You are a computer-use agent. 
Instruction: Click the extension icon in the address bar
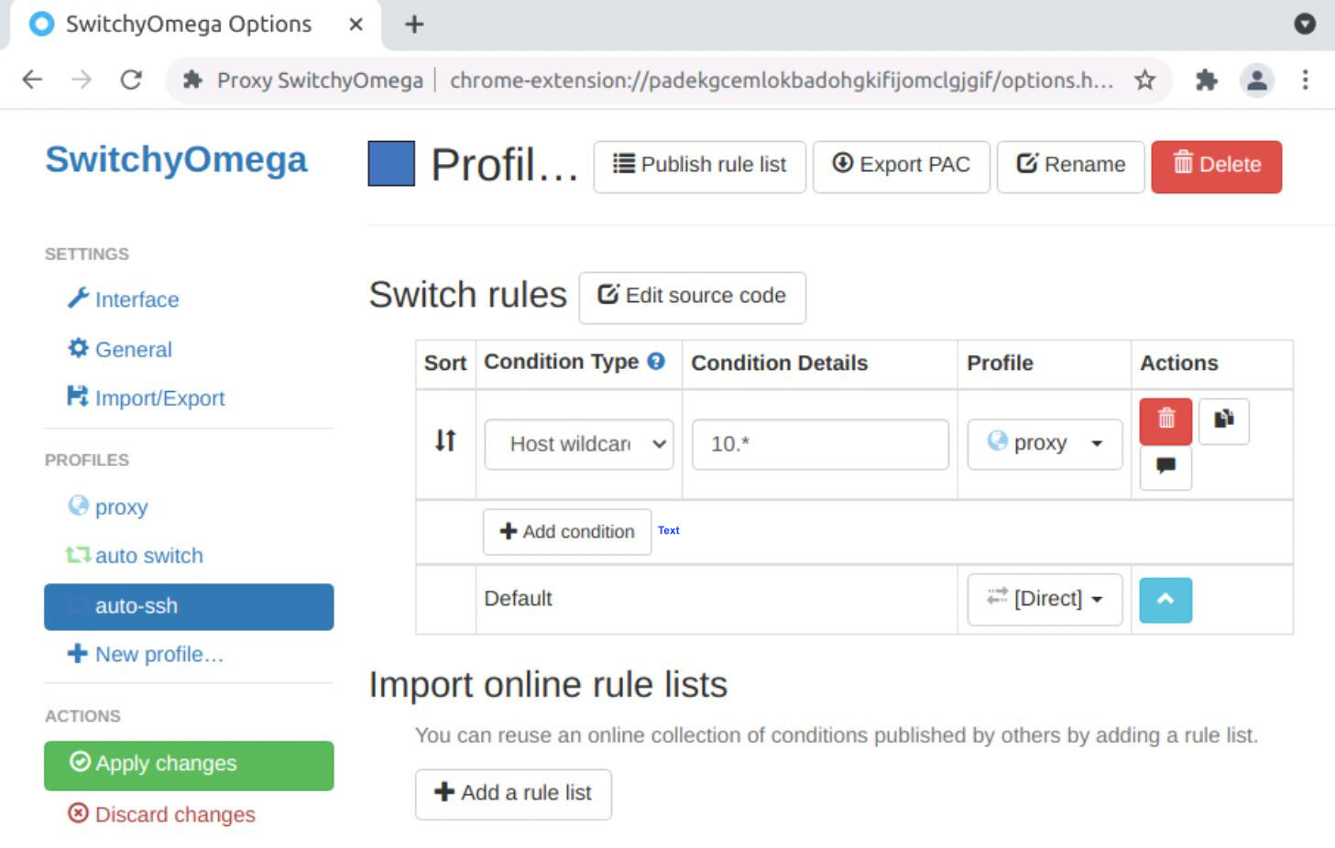pyautogui.click(x=192, y=81)
